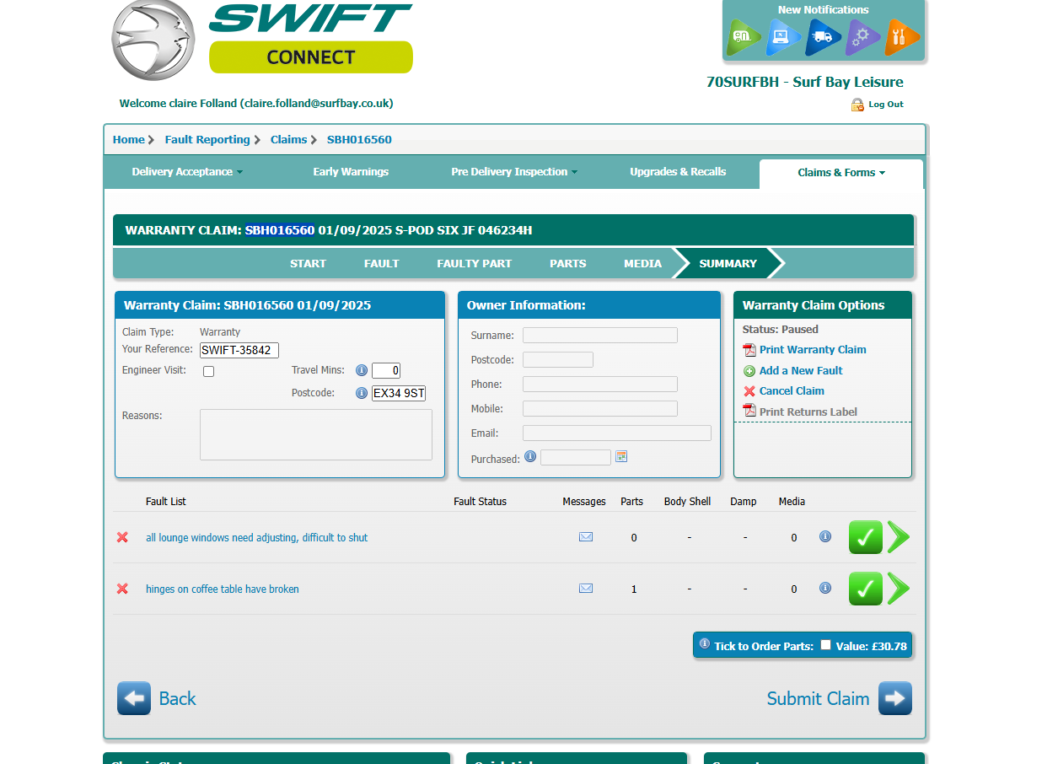Image resolution: width=1058 pixels, height=764 pixels.
Task: Open the coffee table hinges fault link
Action: tap(223, 589)
